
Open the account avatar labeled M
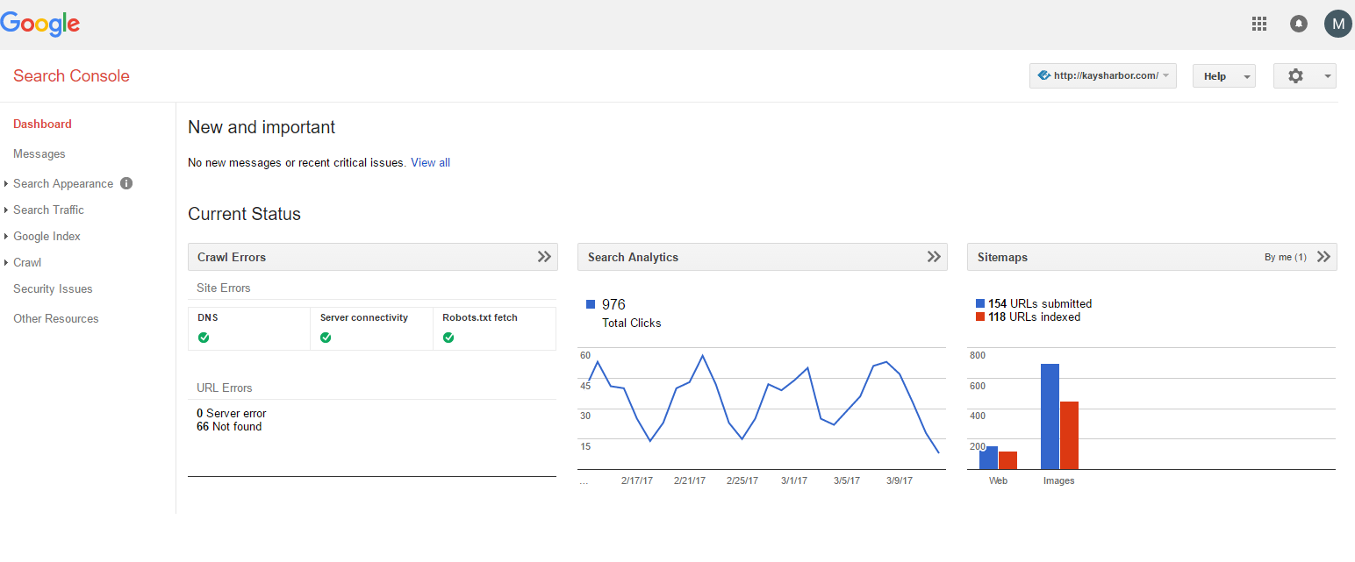(x=1337, y=24)
